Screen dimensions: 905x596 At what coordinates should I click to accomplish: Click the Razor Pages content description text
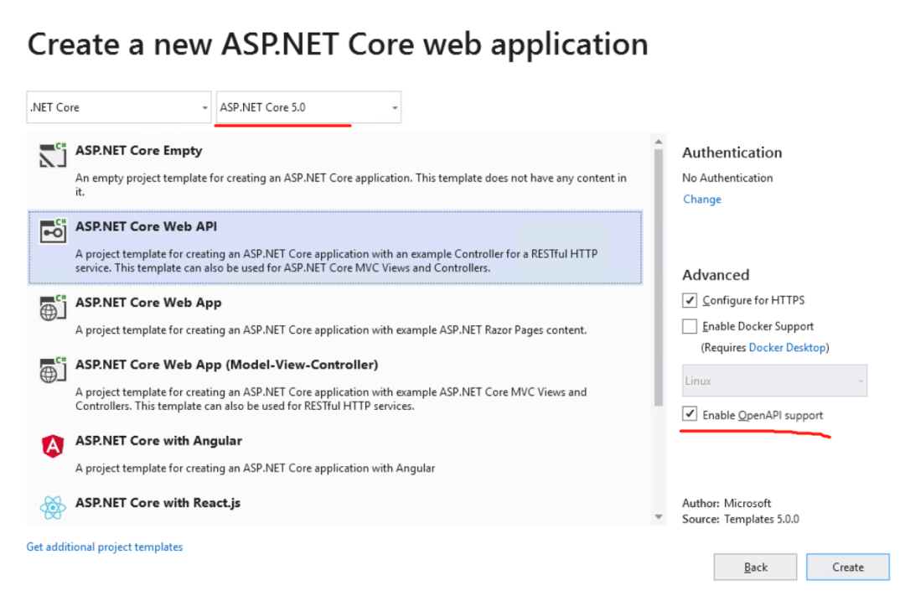coord(331,330)
